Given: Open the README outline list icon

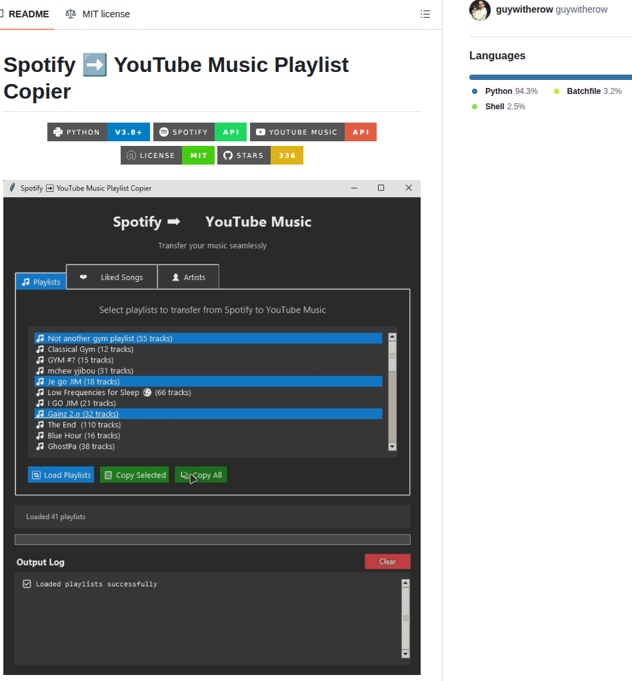Looking at the screenshot, I should 425,15.
